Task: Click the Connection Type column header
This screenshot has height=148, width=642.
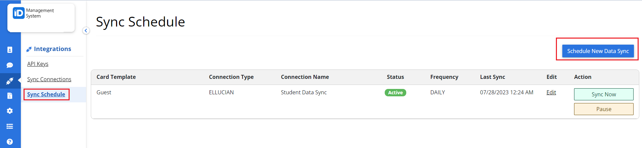Action: pos(231,77)
